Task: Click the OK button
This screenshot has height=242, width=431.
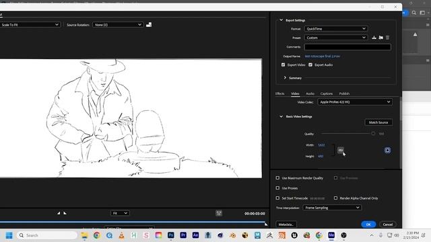Action: 368,224
